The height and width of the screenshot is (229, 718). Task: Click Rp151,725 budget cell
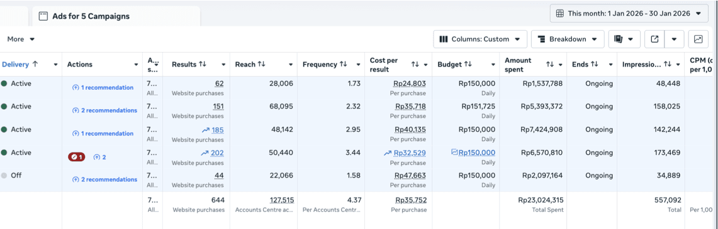pos(479,106)
